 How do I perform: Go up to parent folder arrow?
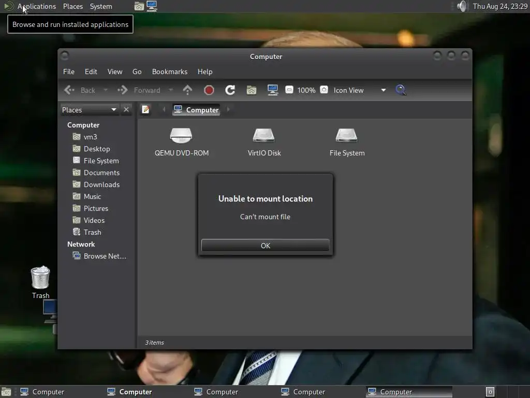pyautogui.click(x=187, y=90)
